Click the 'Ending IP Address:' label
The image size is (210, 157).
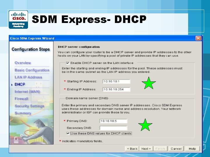coord(81,89)
